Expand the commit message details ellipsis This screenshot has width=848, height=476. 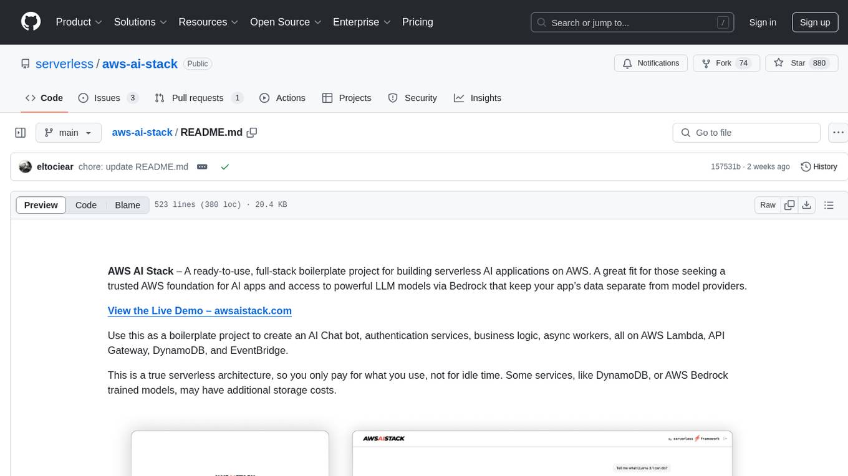coord(202,167)
